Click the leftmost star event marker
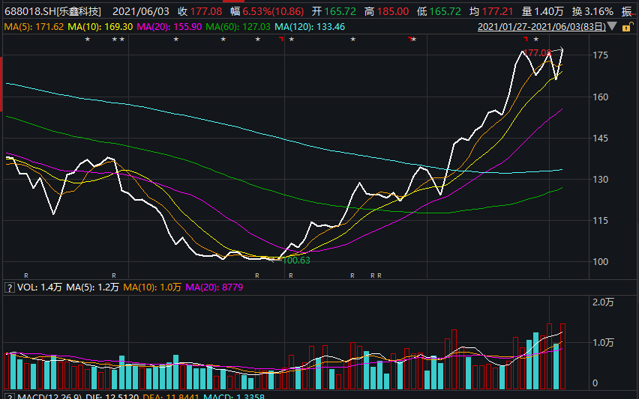 (x=87, y=40)
